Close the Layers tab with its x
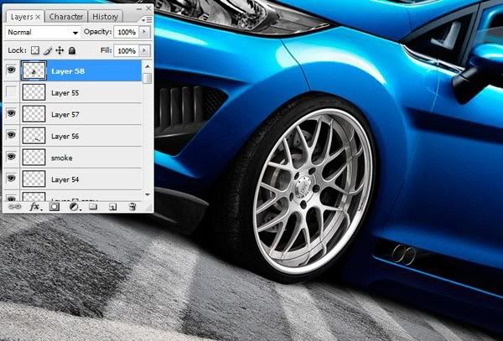The image size is (503, 341). click(x=38, y=17)
